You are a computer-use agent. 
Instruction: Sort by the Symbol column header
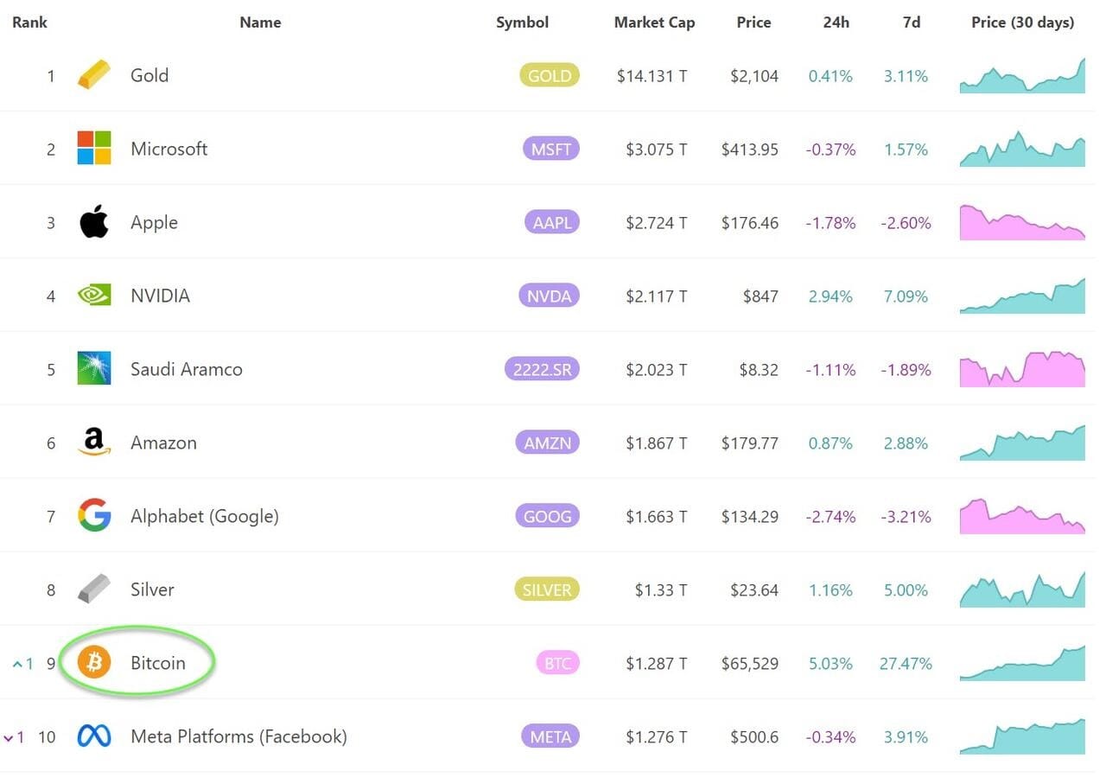click(522, 22)
